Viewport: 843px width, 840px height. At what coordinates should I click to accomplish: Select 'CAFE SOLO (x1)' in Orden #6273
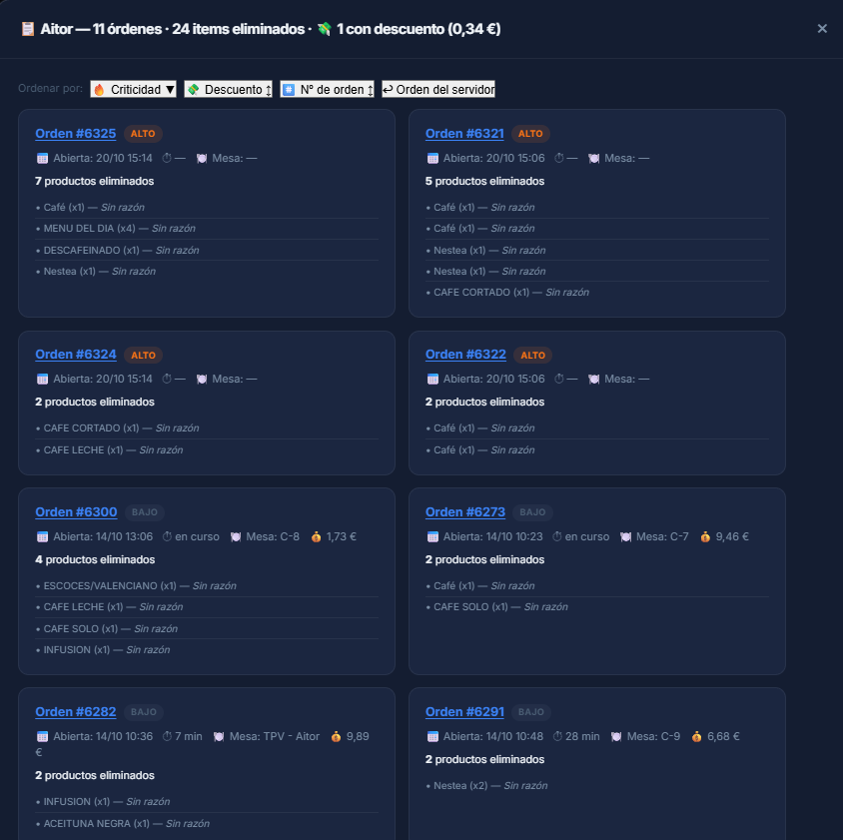(596, 606)
